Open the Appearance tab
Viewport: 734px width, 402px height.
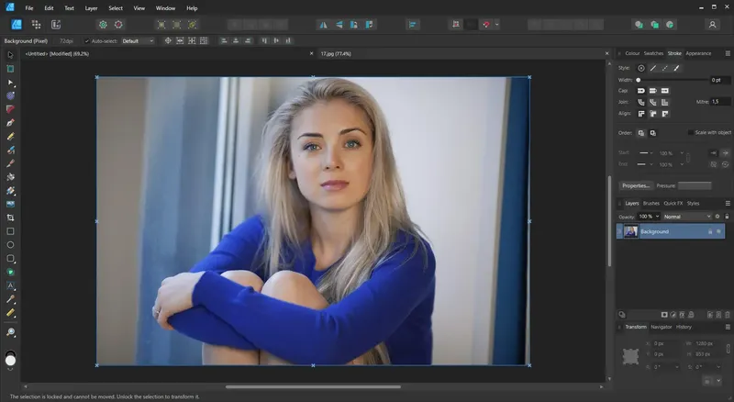(698, 53)
